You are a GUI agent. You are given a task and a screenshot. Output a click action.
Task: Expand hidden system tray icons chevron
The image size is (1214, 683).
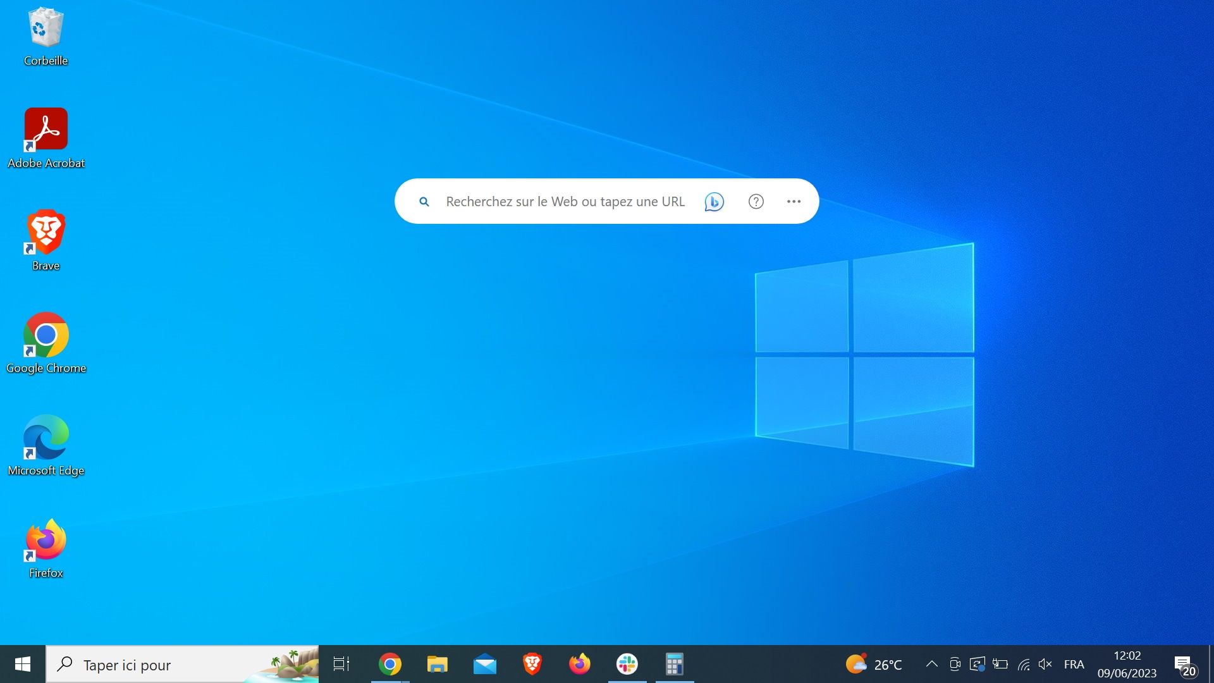931,664
